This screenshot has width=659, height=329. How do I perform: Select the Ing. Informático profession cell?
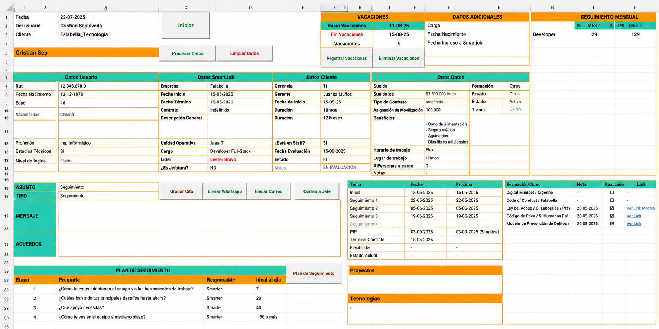click(x=108, y=143)
